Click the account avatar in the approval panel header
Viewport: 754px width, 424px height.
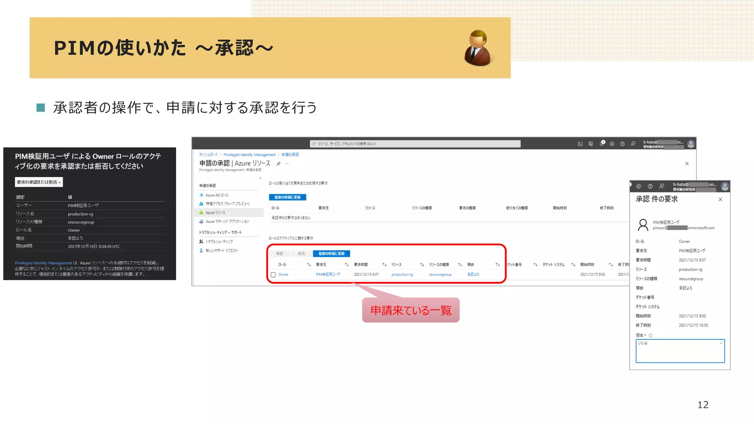click(725, 187)
